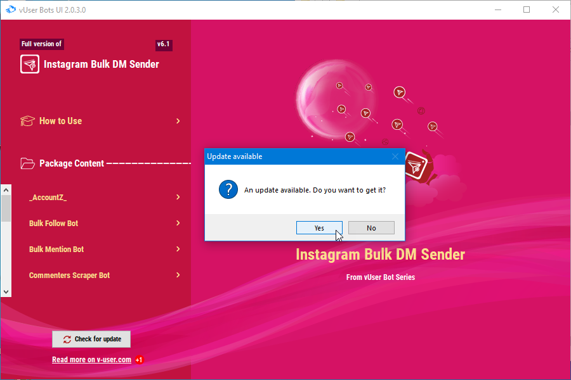Decline the update with the No button
Viewport: 571px width, 380px height.
pos(371,227)
